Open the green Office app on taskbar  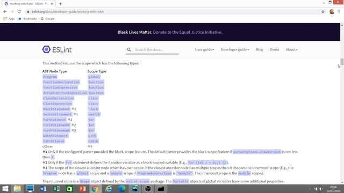click(x=69, y=189)
